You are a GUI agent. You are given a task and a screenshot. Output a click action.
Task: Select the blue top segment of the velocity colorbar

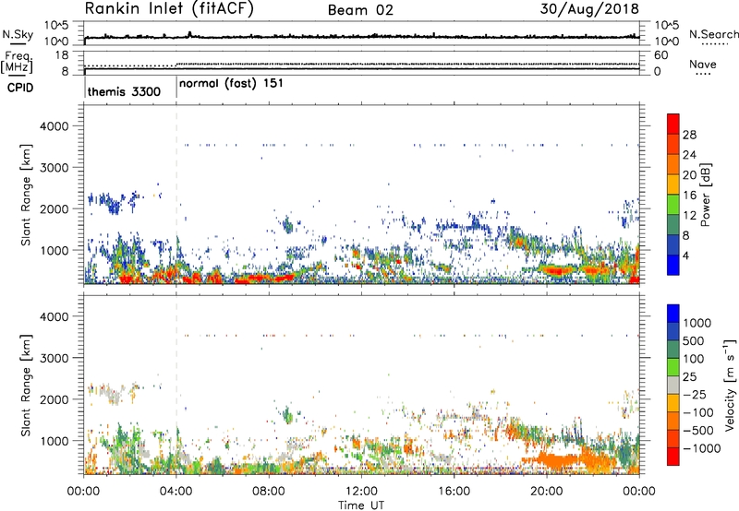673,314
